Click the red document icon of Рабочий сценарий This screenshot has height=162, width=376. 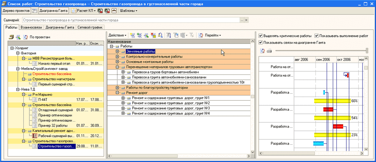[35, 136]
